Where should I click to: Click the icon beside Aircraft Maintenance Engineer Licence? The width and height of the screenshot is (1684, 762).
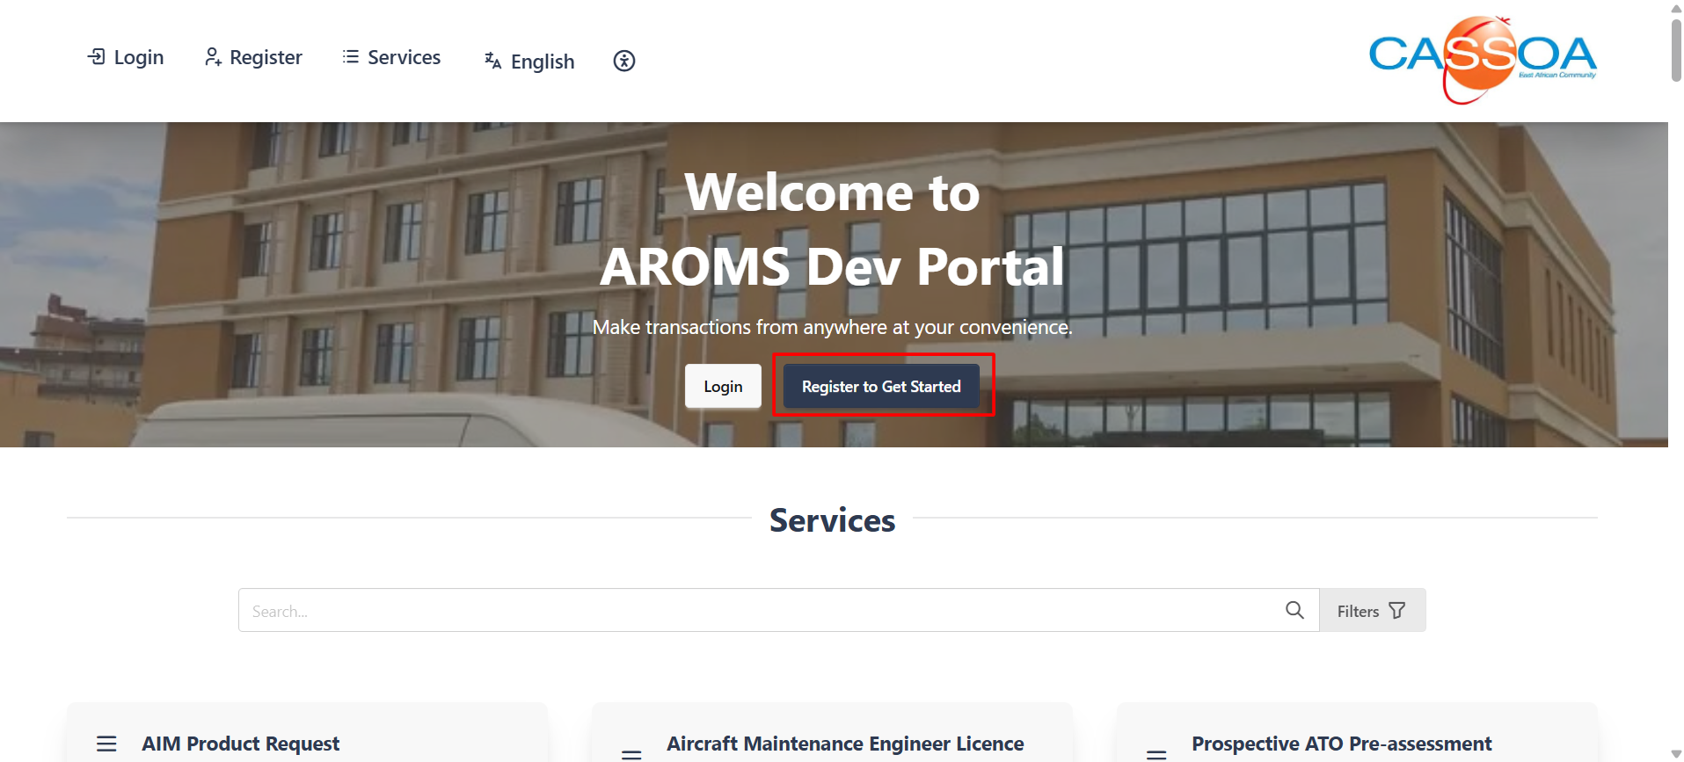pyautogui.click(x=631, y=754)
